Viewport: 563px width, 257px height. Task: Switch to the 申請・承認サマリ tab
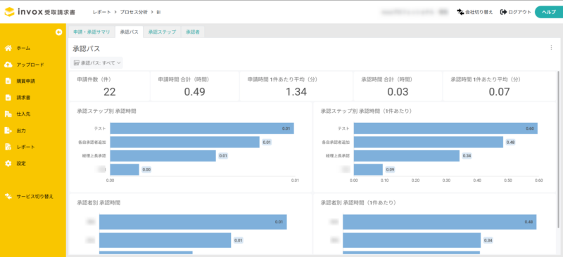(x=91, y=32)
